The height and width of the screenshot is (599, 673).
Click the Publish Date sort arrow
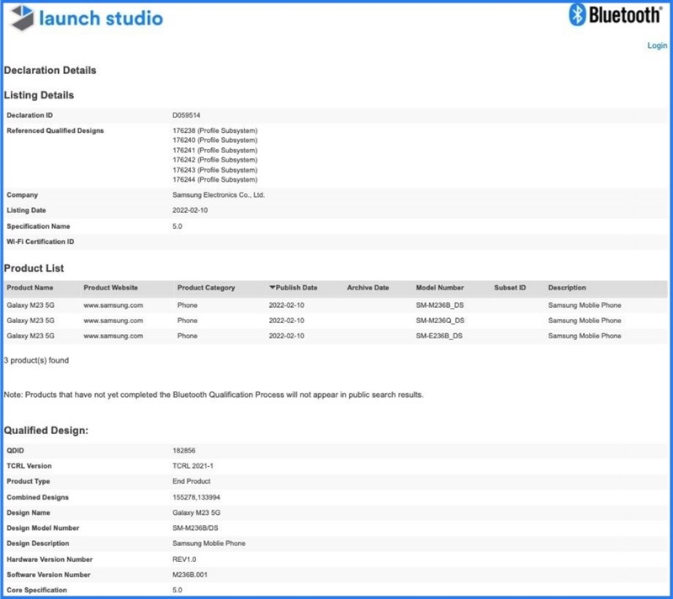point(273,288)
